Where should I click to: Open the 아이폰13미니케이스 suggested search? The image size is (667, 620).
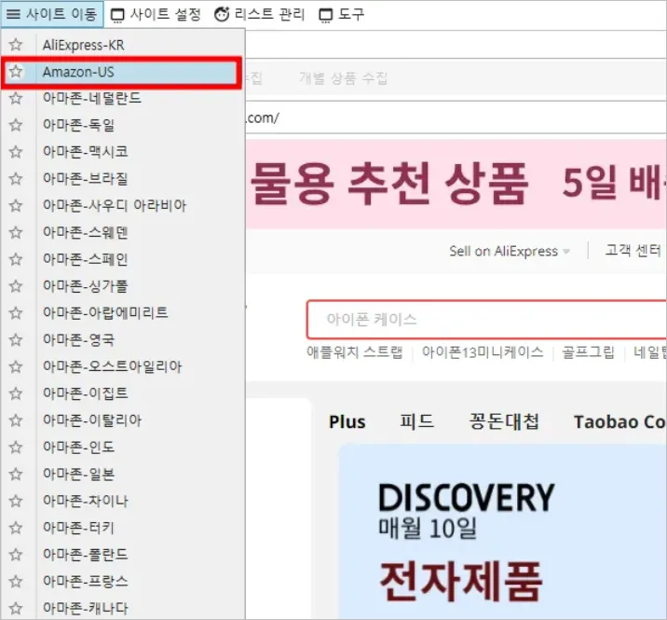coord(483,352)
